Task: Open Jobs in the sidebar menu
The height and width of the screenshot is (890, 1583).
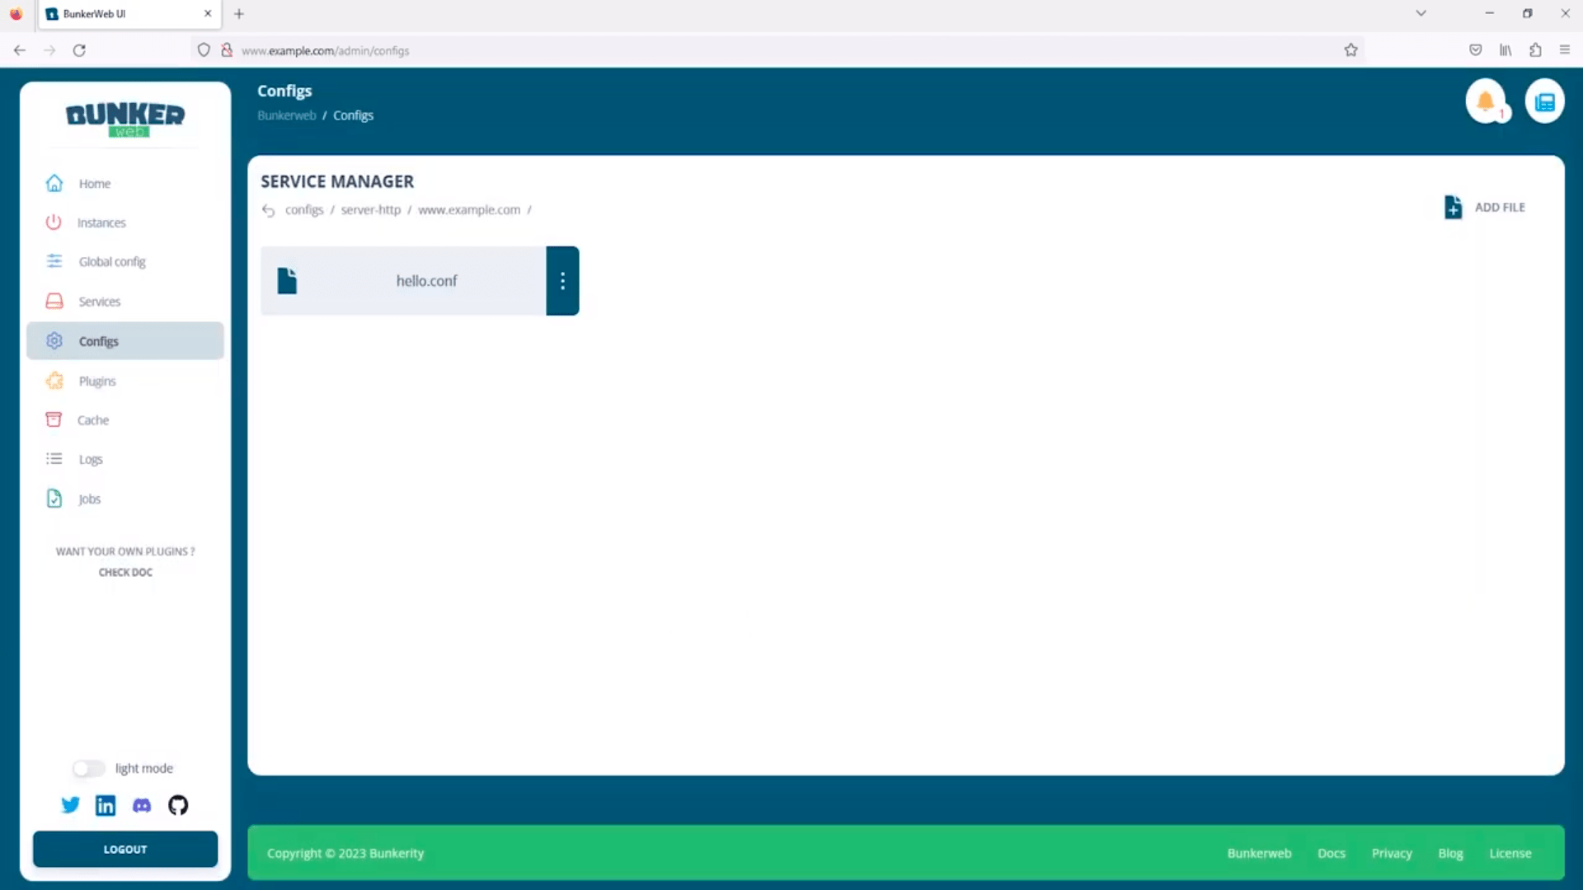Action: pyautogui.click(x=125, y=499)
